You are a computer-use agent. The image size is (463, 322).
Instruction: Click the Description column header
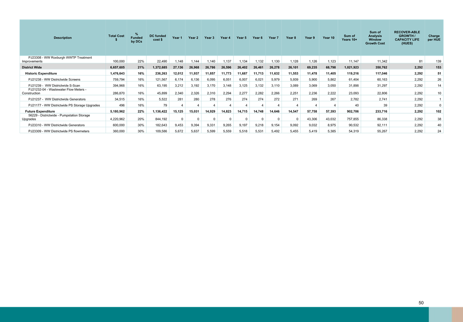pyautogui.click(x=63, y=38)
